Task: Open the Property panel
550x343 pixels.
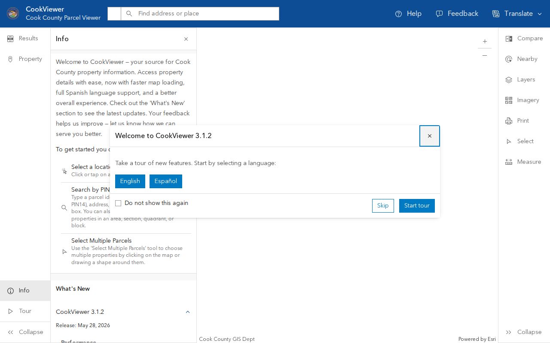Action: pyautogui.click(x=25, y=59)
